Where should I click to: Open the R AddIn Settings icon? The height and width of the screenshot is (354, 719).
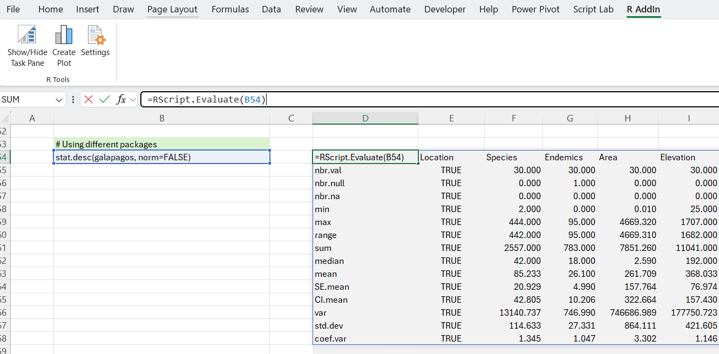96,35
